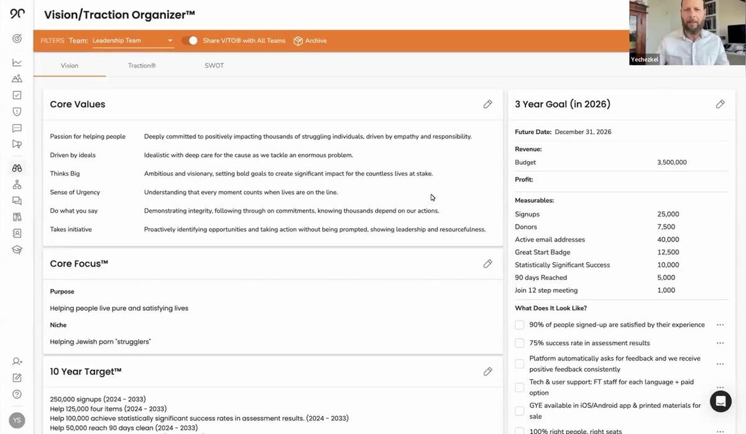The image size is (746, 434).
Task: Click the notepad edit icon in sidebar
Action: pos(17,377)
